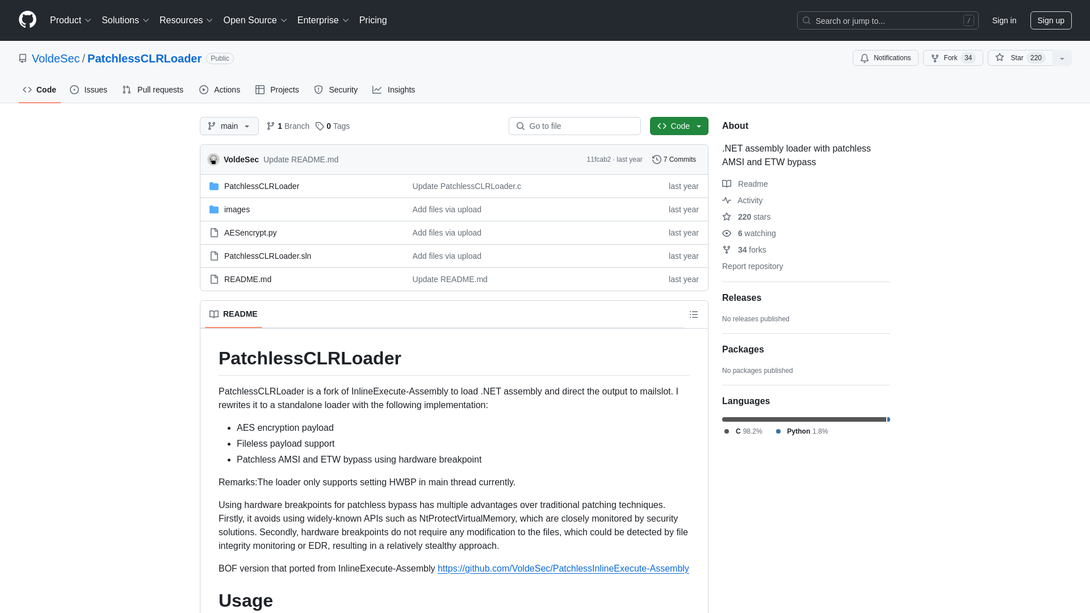
Task: Open the 7 Commits history link
Action: click(674, 159)
